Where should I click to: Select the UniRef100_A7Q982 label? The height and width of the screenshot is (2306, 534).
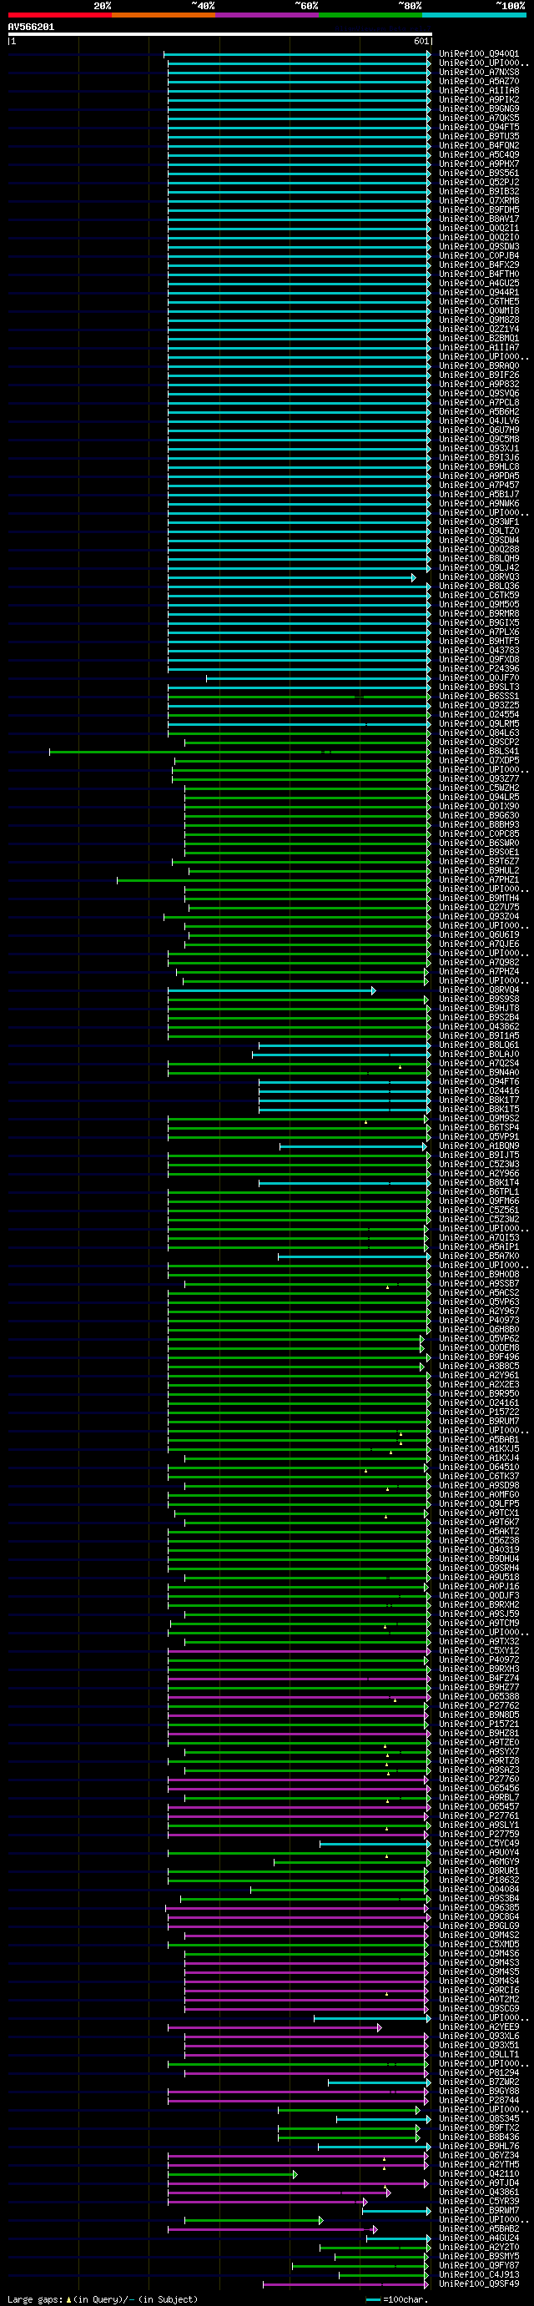click(478, 962)
